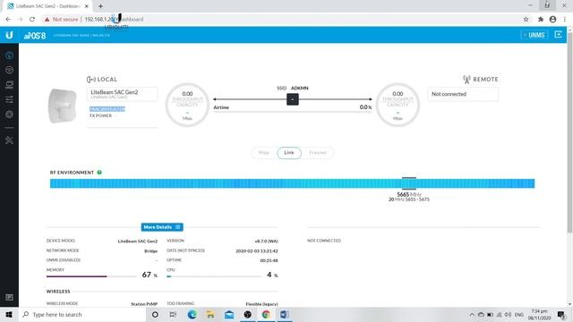Open the Services sliders sidebar icon
Viewport: 573px width, 322px height.
[x=9, y=99]
